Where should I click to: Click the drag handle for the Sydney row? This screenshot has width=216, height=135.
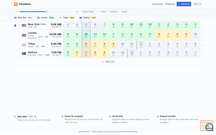tap(202, 53)
